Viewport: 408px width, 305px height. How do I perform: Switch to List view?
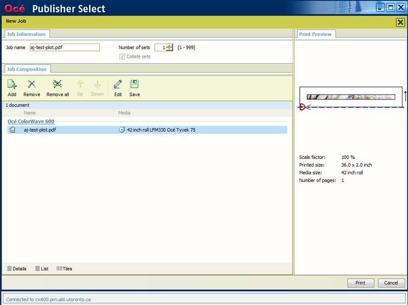42,269
